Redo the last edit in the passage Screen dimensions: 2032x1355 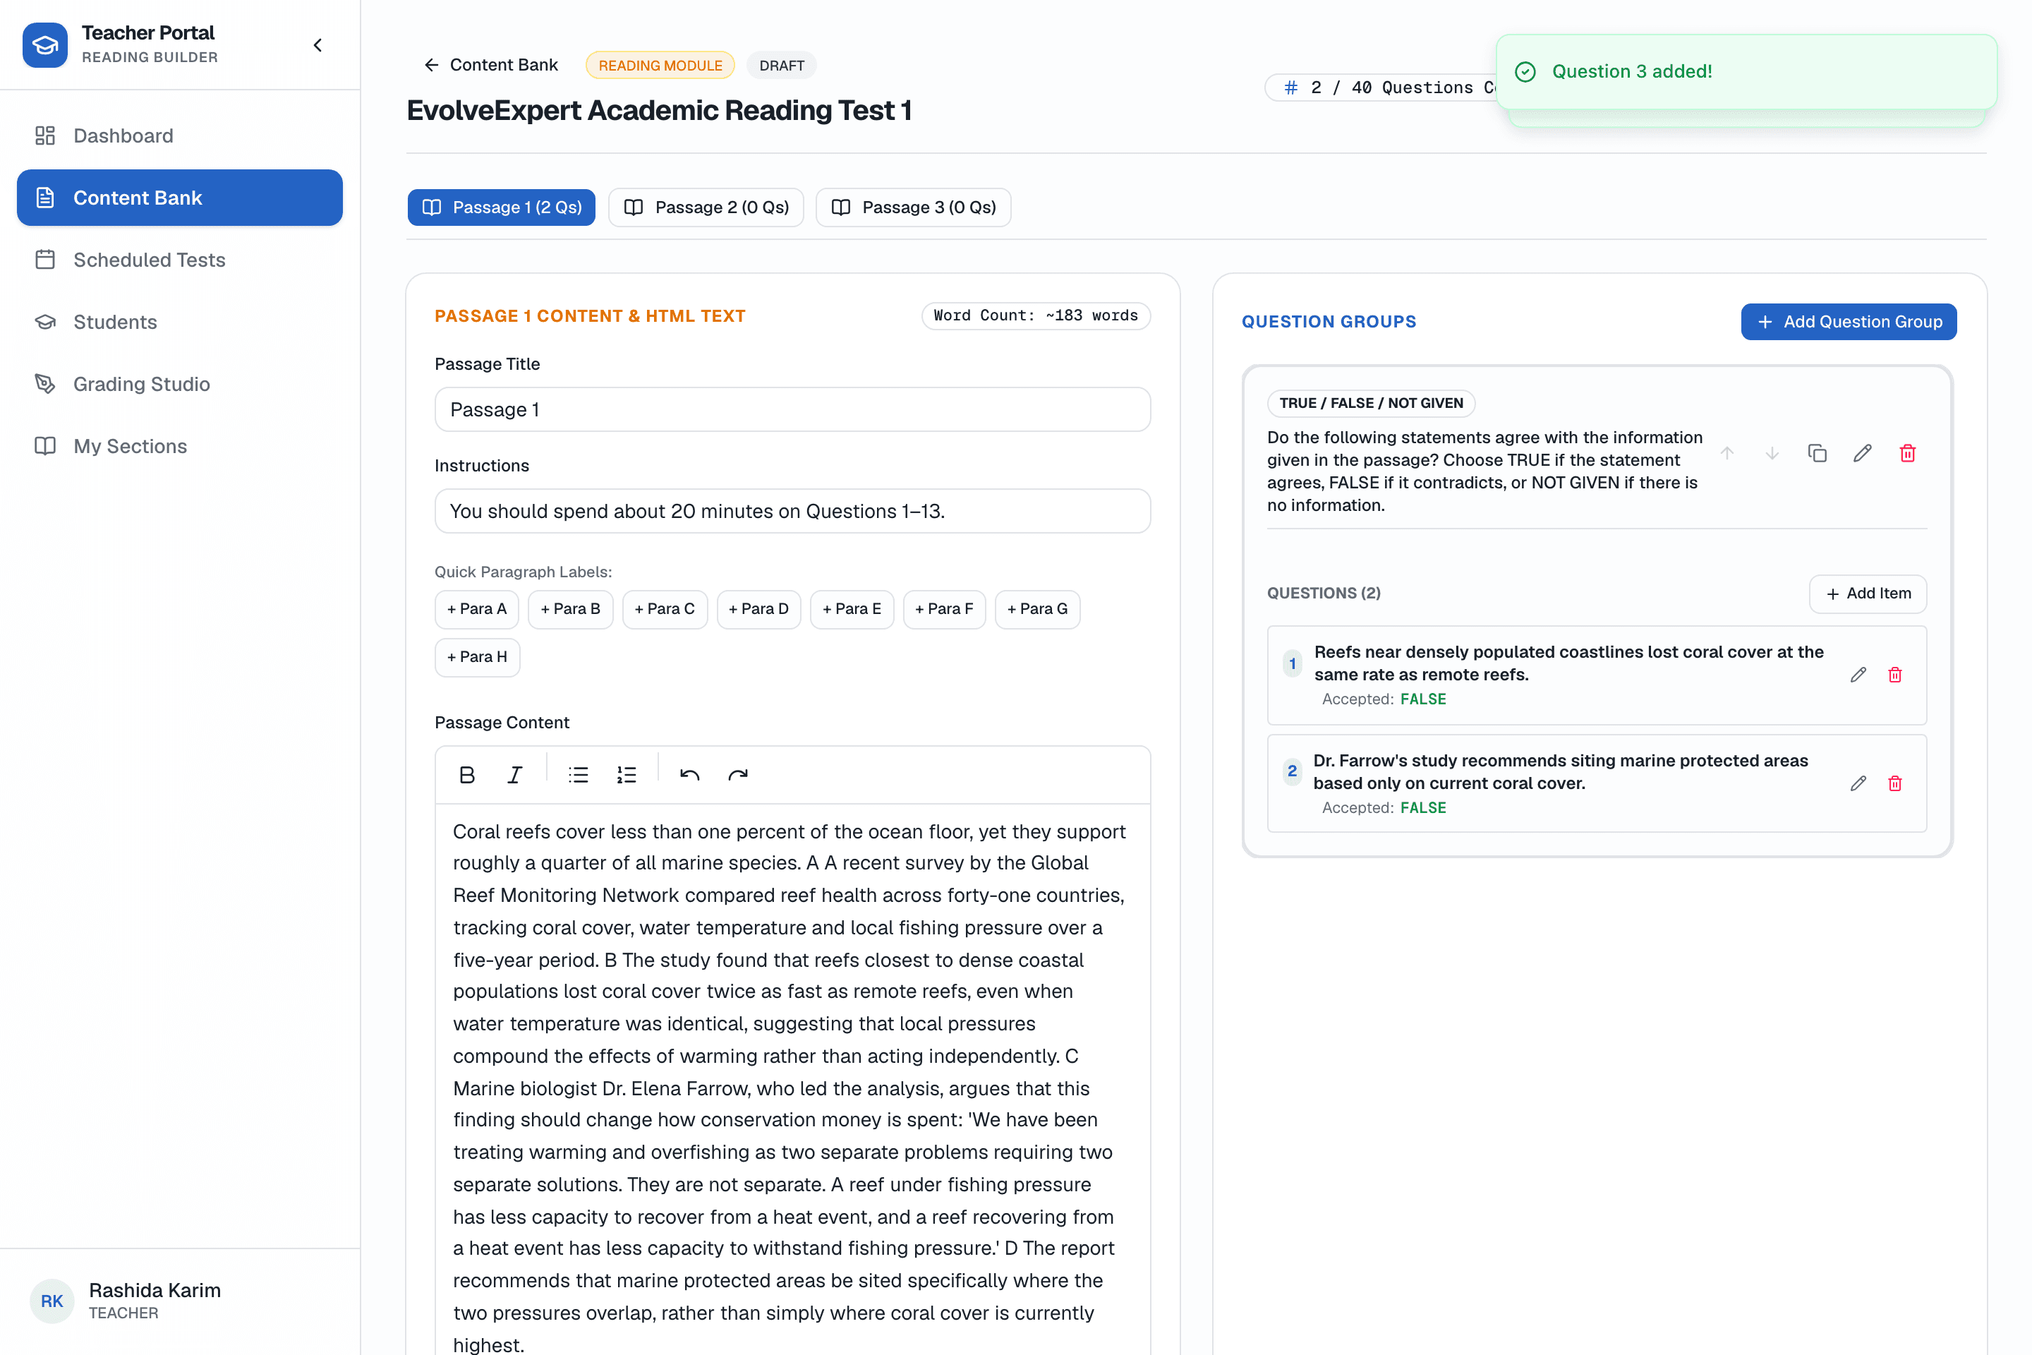pos(738,775)
